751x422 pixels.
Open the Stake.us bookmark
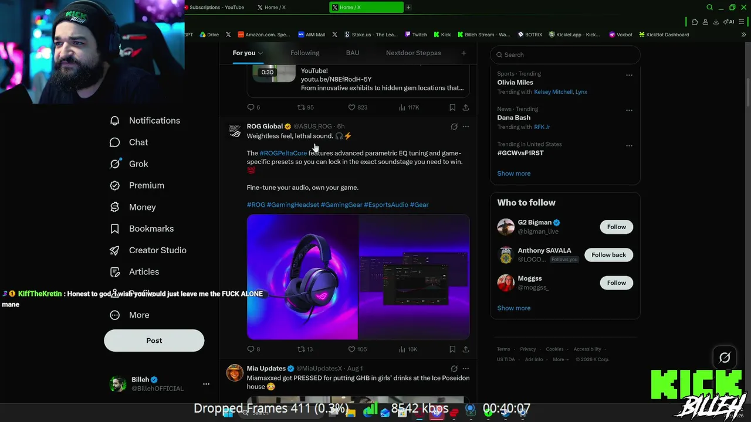371,35
